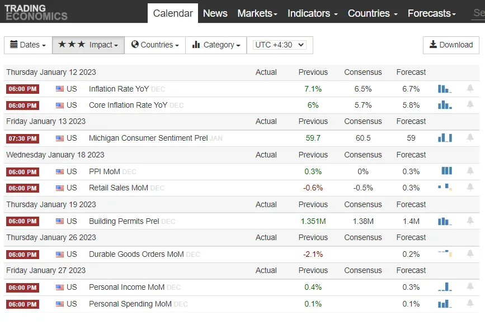
Task: Open Michigan Consumer Sentiment Prel link
Action: (148, 138)
